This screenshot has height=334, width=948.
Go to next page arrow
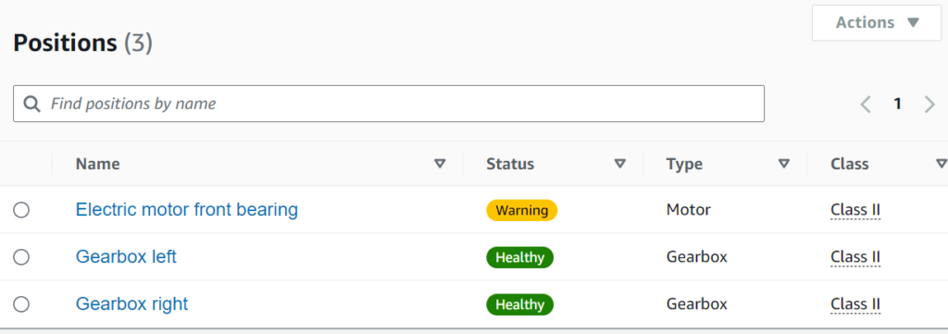(x=929, y=105)
